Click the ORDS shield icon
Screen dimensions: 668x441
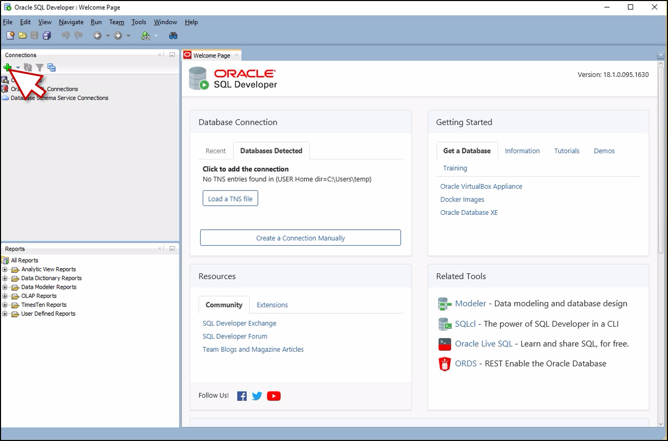tap(444, 364)
